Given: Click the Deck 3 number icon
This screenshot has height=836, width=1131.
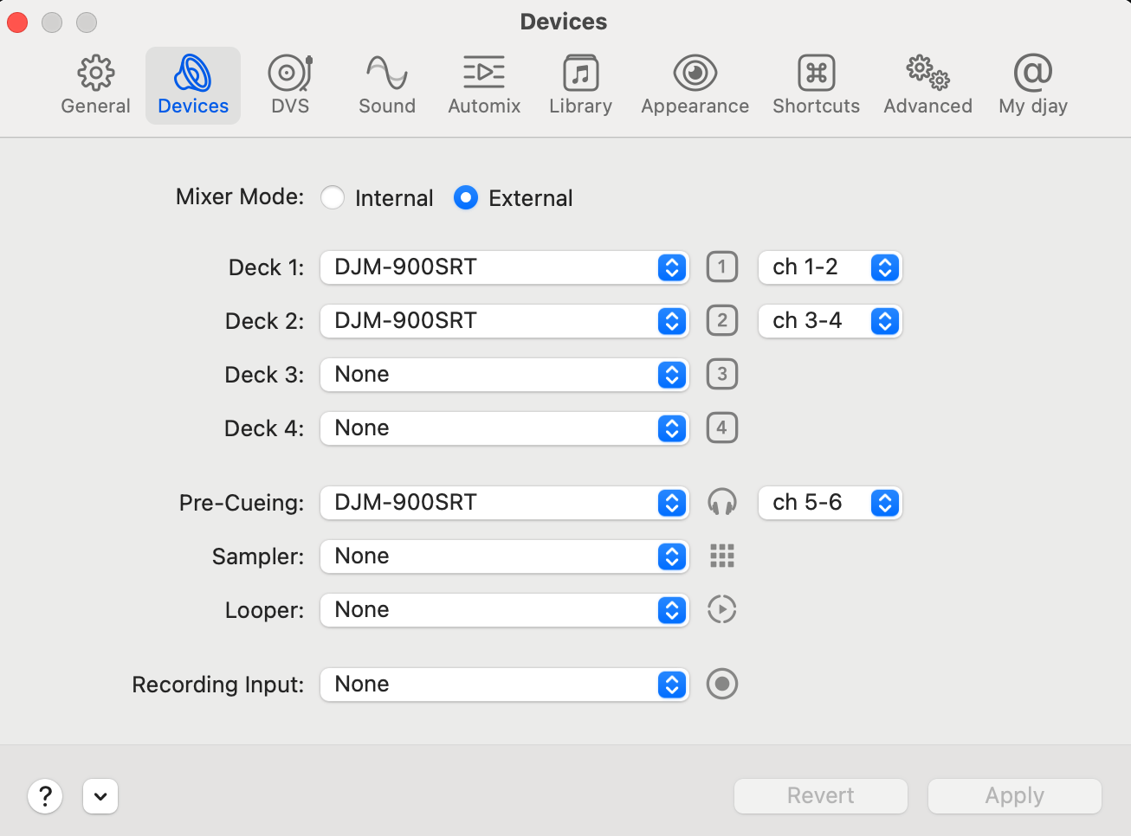Looking at the screenshot, I should (721, 374).
